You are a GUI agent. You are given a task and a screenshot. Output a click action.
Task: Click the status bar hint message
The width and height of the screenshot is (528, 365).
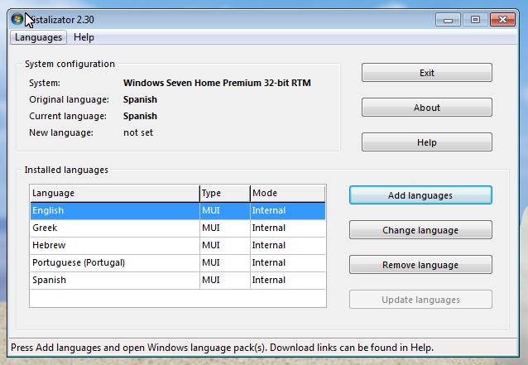[x=223, y=348]
